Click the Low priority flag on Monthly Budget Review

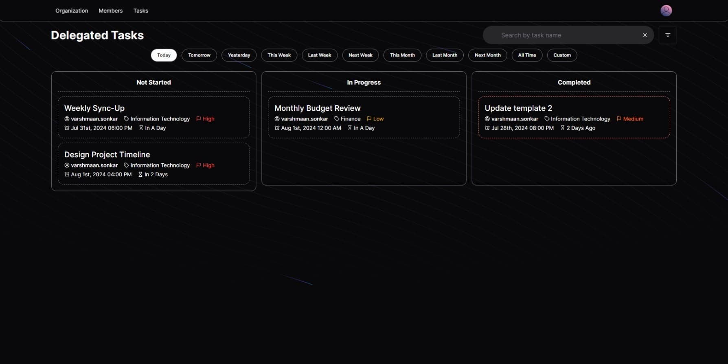[369, 119]
